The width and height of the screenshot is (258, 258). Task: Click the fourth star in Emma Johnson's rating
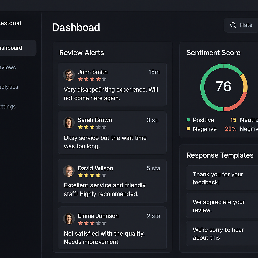coord(98,223)
